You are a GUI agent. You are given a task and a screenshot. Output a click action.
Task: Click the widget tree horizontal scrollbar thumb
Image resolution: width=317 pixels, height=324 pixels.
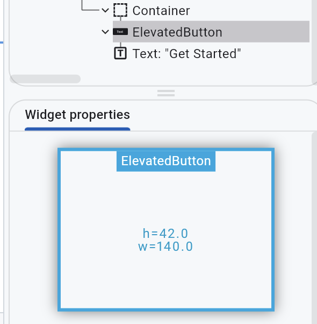coord(45,79)
